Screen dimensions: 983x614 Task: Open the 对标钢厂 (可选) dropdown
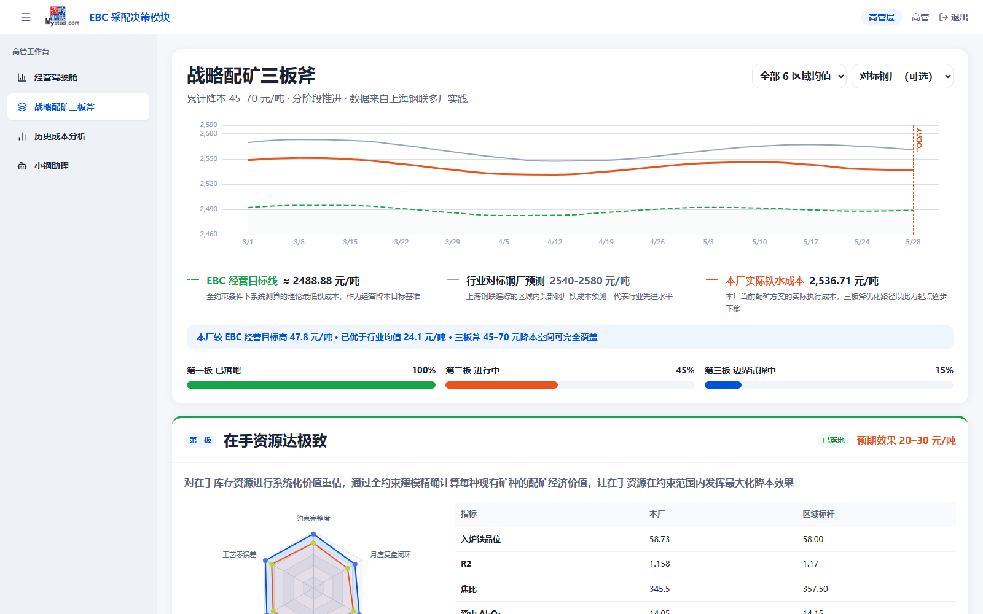903,76
